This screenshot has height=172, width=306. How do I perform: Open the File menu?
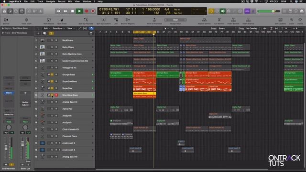click(x=26, y=1)
